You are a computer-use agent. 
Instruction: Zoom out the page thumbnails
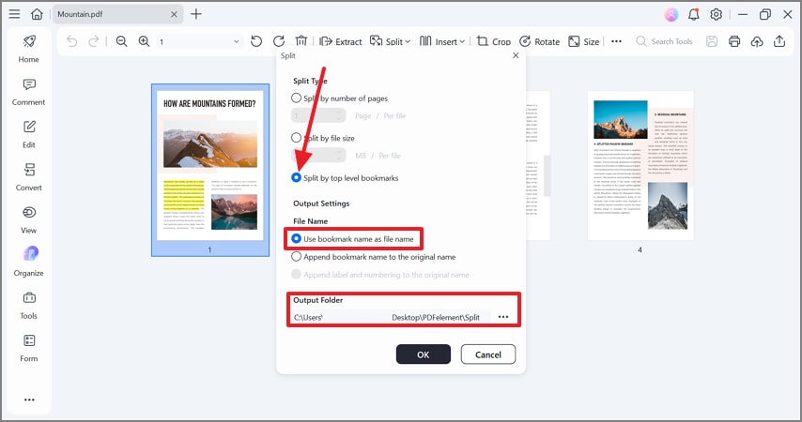121,41
